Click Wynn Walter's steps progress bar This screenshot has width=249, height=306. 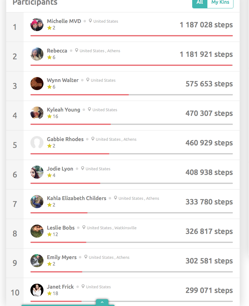[132, 95]
